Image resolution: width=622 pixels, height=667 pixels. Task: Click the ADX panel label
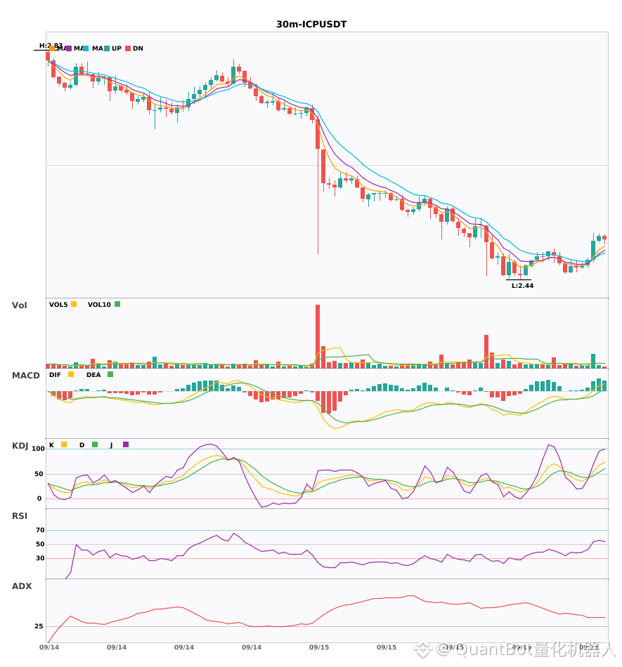[22, 586]
